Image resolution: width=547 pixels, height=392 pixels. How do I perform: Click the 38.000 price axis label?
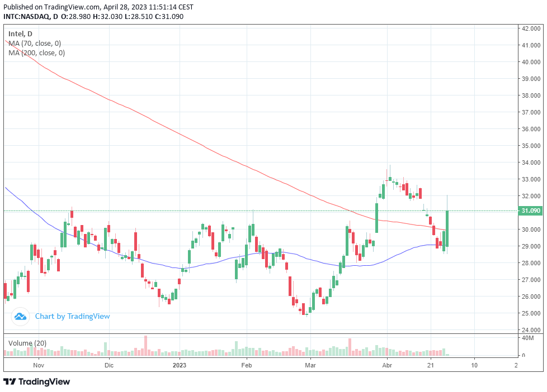point(531,95)
